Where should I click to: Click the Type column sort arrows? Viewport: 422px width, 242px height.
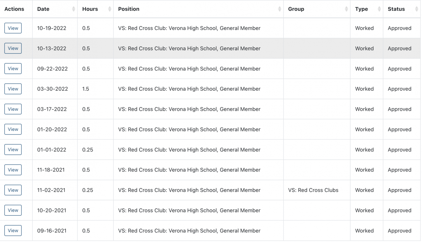(379, 9)
